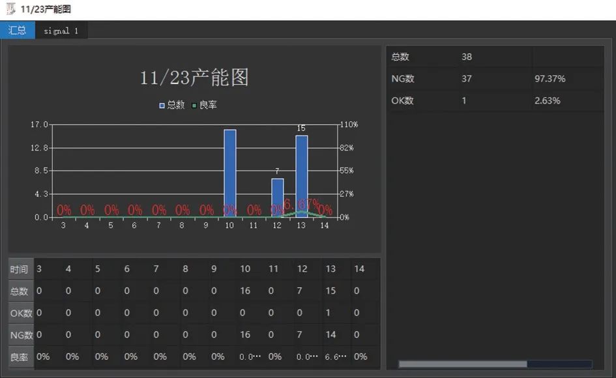This screenshot has height=378, width=616.
Task: Click the chart title 11/23产能图
Action: pos(196,77)
